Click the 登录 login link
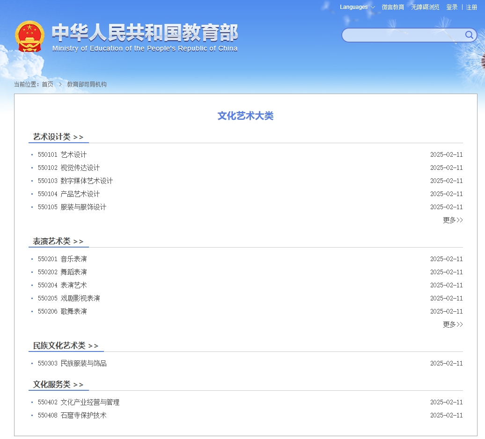Image resolution: width=485 pixels, height=439 pixels. point(452,7)
